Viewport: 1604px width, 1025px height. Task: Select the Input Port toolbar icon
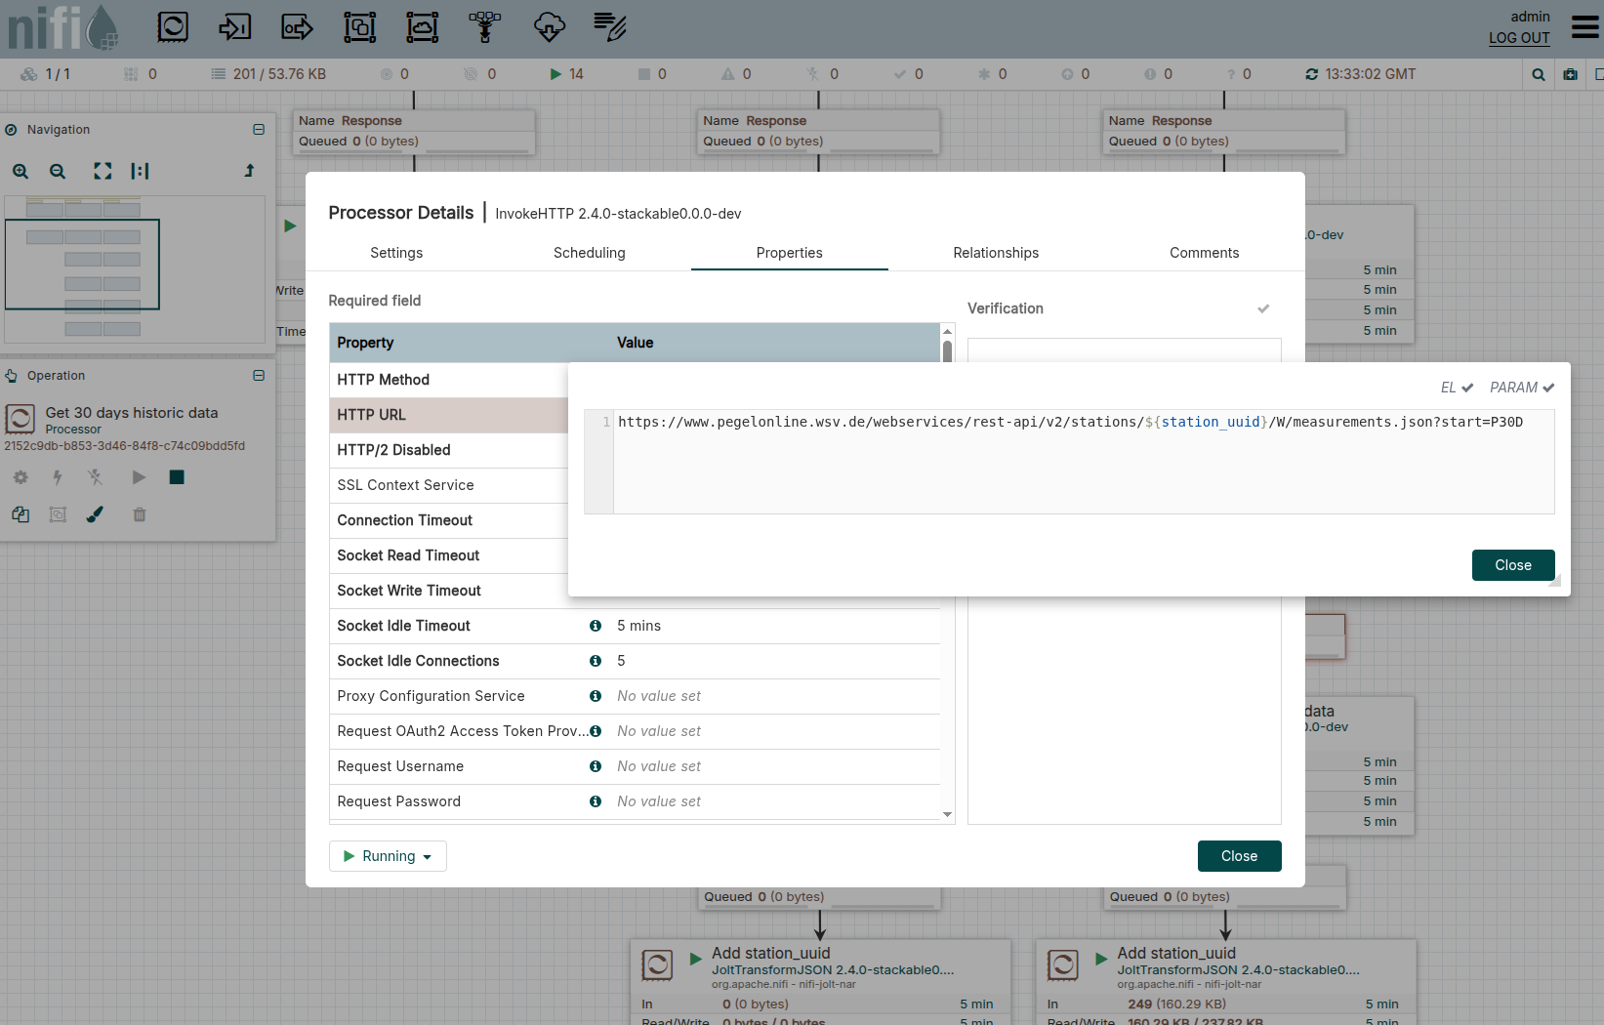(234, 26)
